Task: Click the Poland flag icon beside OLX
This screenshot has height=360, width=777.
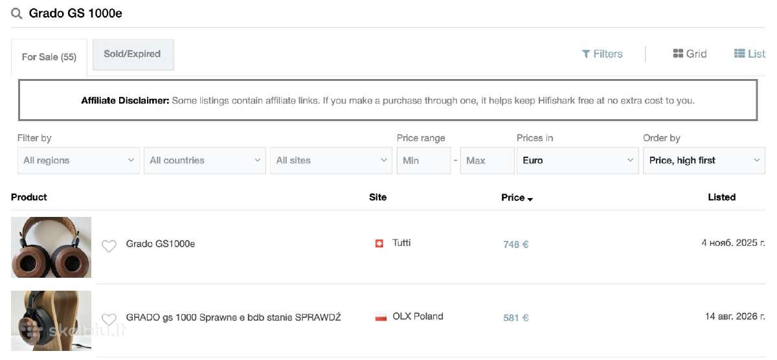Action: (x=381, y=317)
